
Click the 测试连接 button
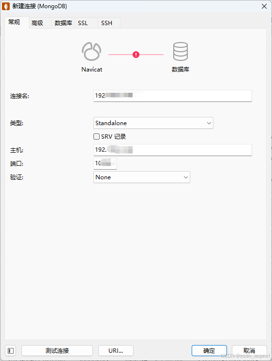[57, 351]
